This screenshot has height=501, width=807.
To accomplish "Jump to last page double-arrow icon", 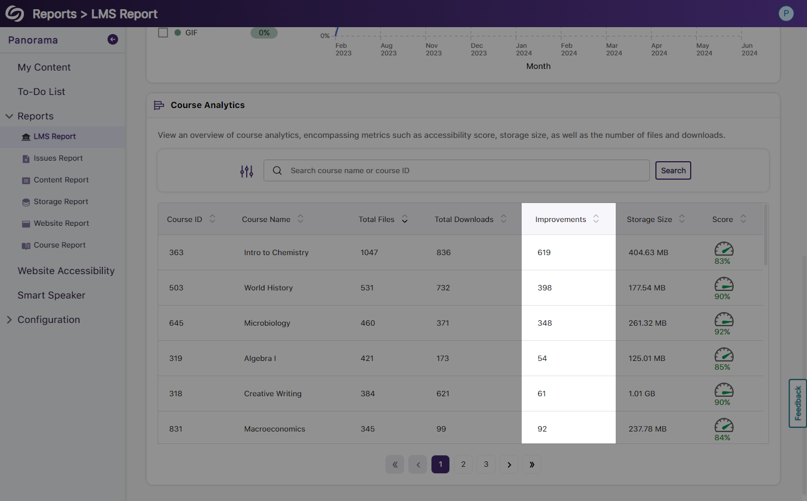I will [531, 465].
